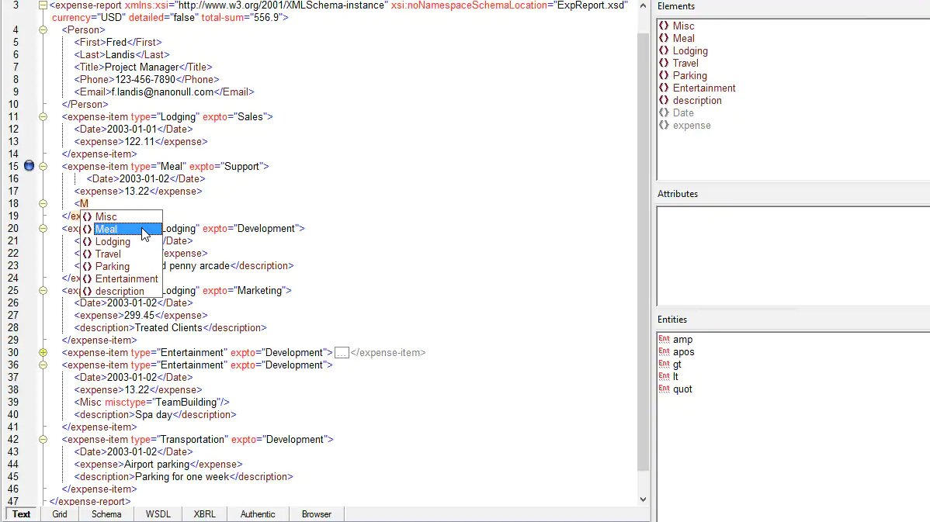Collapse the expense-report root element

click(x=43, y=5)
